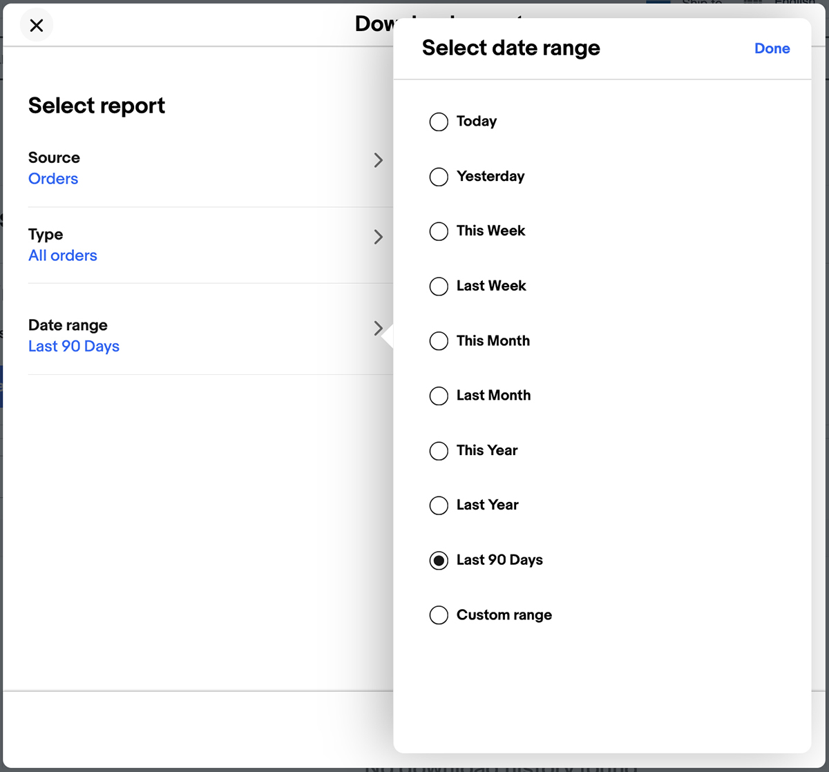The width and height of the screenshot is (829, 772).
Task: Select the Custom range option
Action: click(x=439, y=615)
